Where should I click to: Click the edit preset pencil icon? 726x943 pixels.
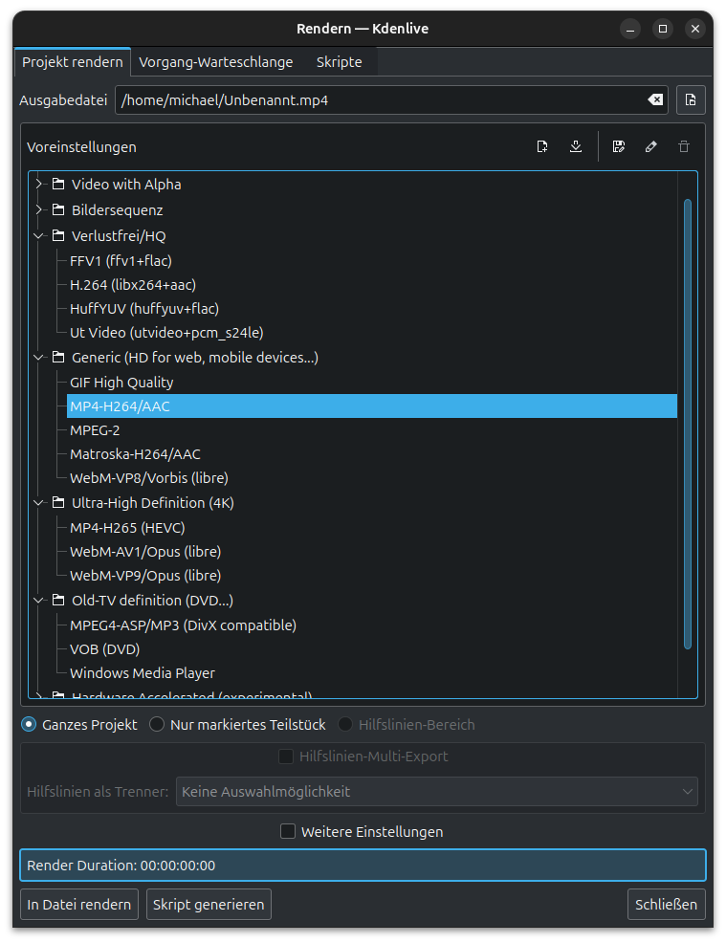[x=651, y=147]
